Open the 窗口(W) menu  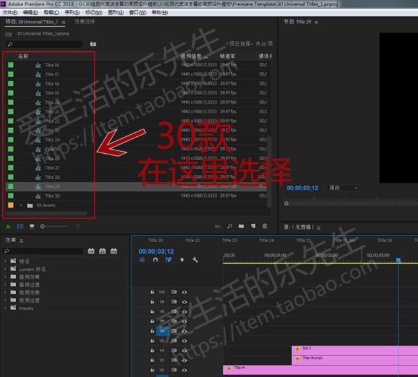tap(138, 13)
